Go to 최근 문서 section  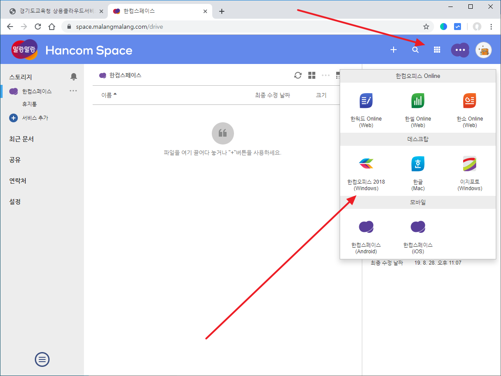[x=21, y=139]
